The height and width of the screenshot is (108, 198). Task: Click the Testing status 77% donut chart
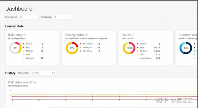(x=72, y=48)
